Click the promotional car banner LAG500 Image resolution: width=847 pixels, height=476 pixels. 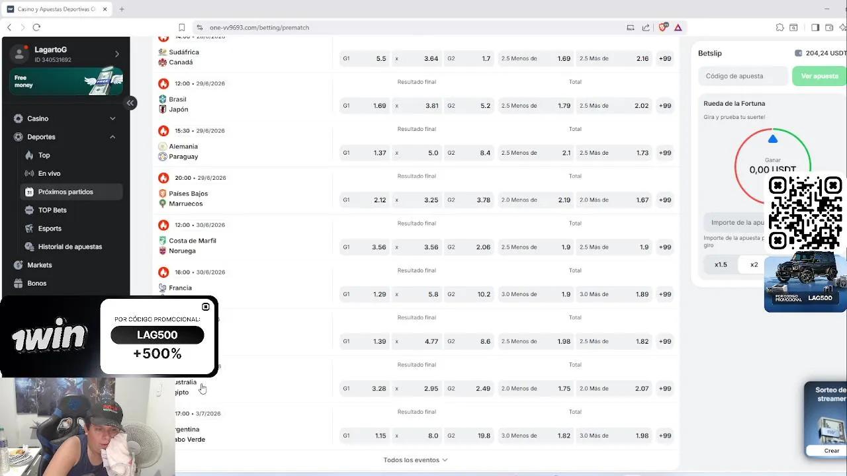point(805,283)
